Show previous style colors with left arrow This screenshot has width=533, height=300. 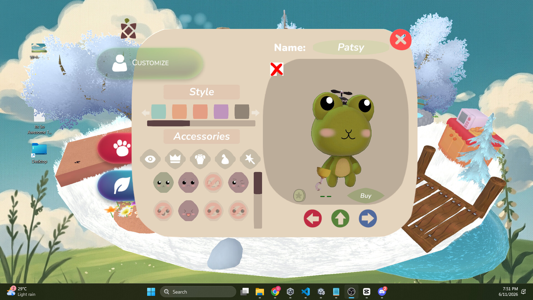pyautogui.click(x=145, y=112)
